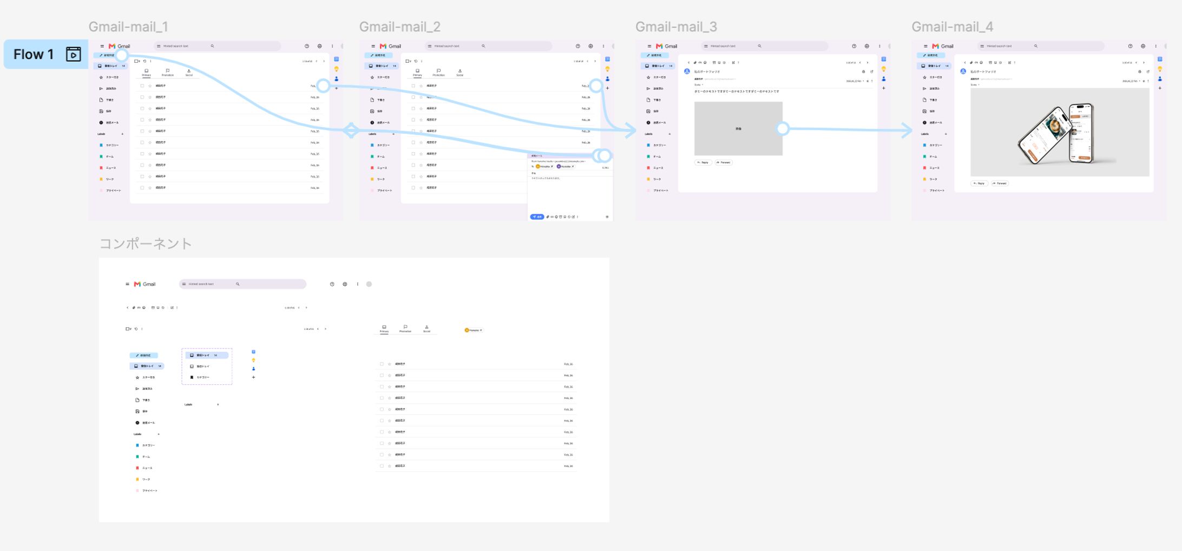Select the Promotion tab in component frame
Image resolution: width=1182 pixels, height=551 pixels.
point(405,329)
